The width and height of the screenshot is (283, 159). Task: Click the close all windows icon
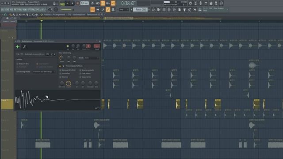(x=195, y=10)
